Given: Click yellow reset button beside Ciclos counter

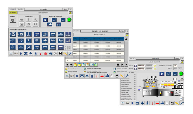Looking at the screenshot, I should (x=155, y=66).
